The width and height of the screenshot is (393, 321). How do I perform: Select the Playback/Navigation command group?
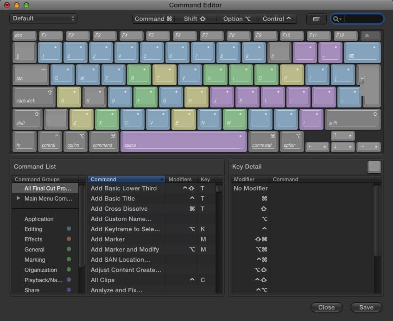tap(45, 280)
